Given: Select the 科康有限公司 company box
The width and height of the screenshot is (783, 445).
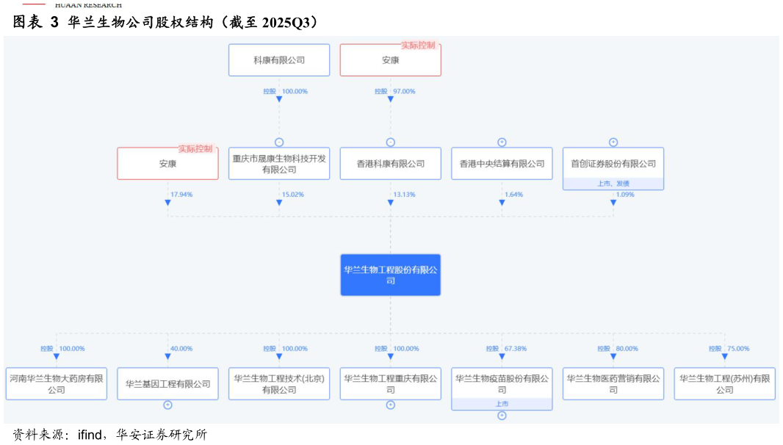Looking at the screenshot, I should click(279, 59).
